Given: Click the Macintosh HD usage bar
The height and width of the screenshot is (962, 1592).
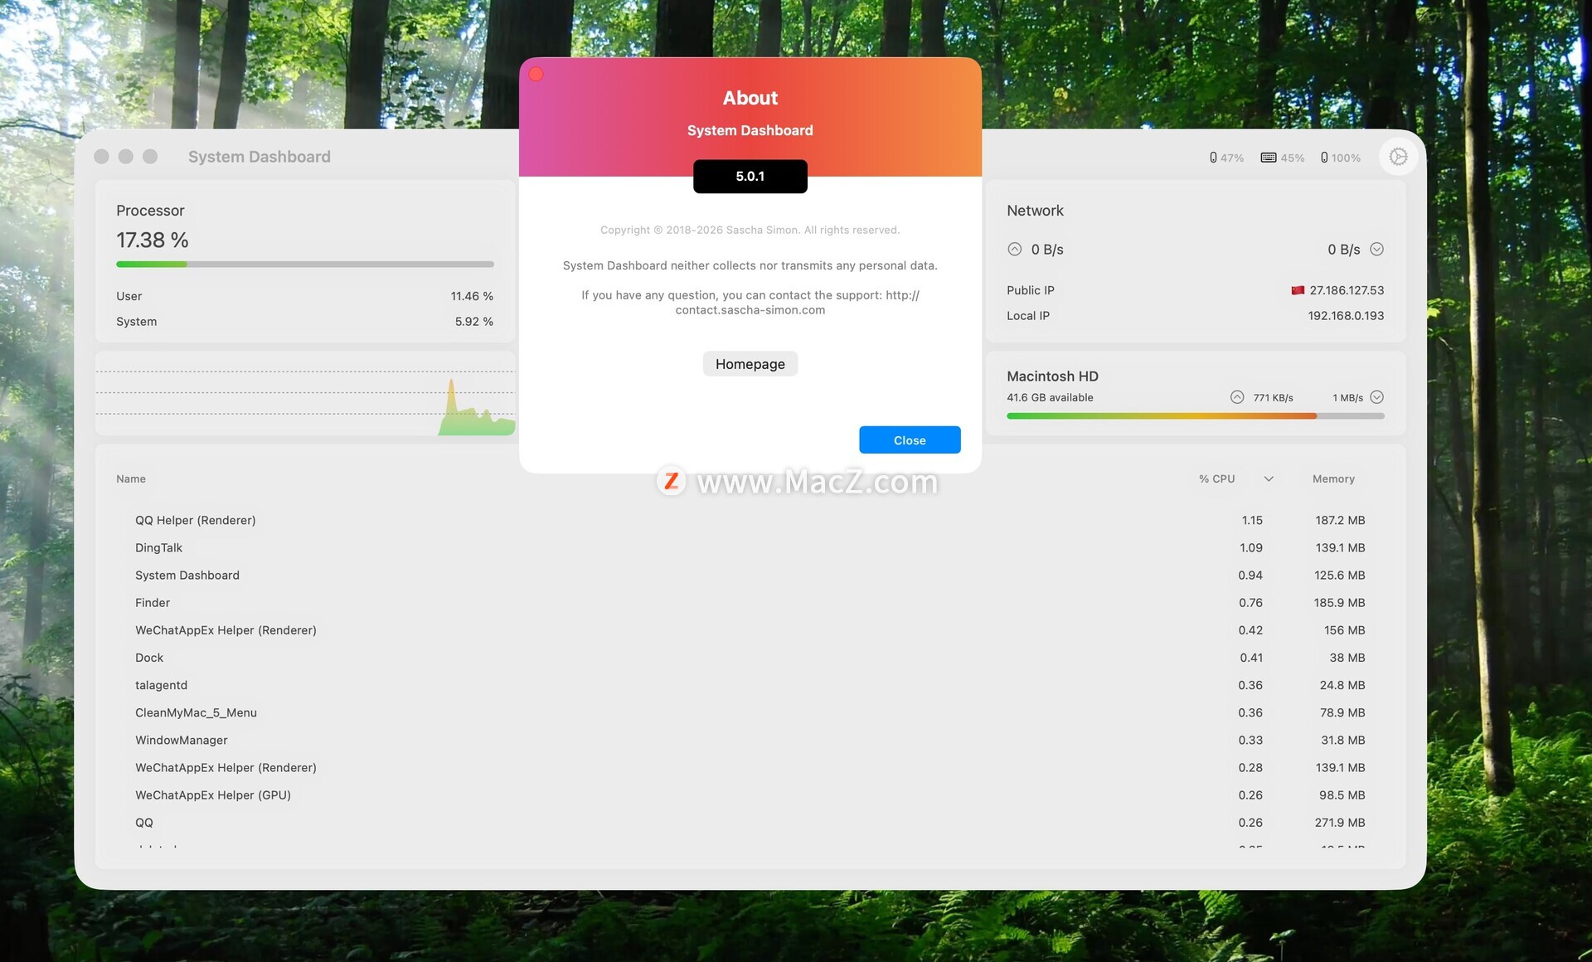Looking at the screenshot, I should (1194, 415).
